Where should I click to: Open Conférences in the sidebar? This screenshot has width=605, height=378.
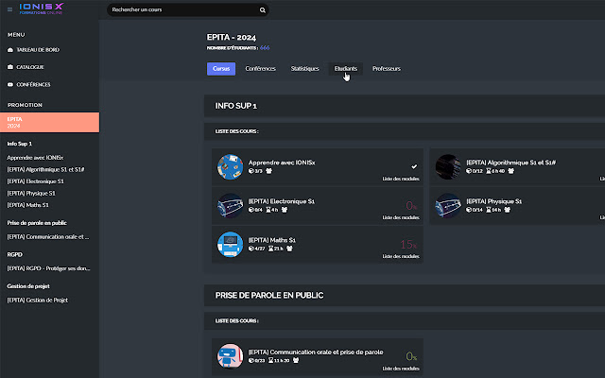tap(34, 84)
